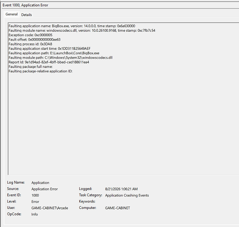Viewport: 239px width, 227px height.
Task: Click the Level value 'Error'
Action: click(x=35, y=202)
